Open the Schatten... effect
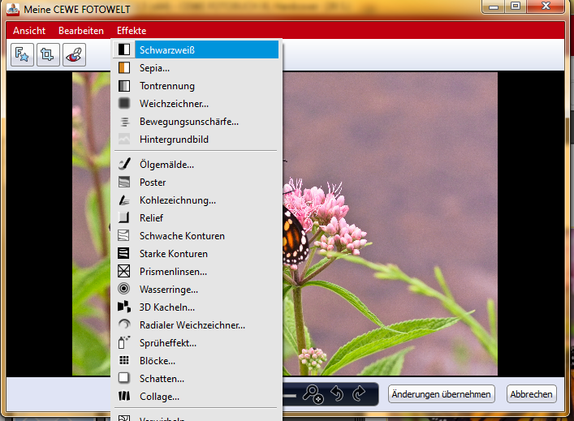The image size is (574, 421). click(x=196, y=378)
